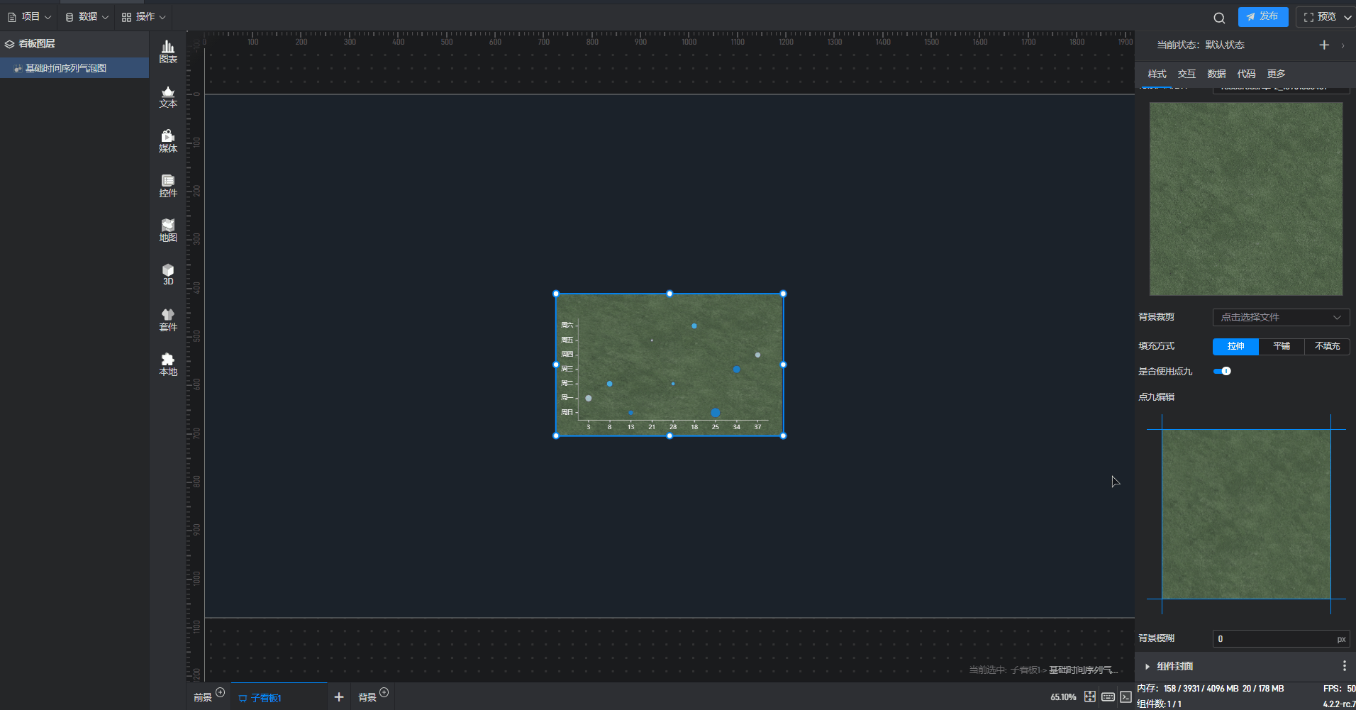1356x710 pixels.
Task: Open the 背景裁剪 file dropdown
Action: pyautogui.click(x=1280, y=317)
